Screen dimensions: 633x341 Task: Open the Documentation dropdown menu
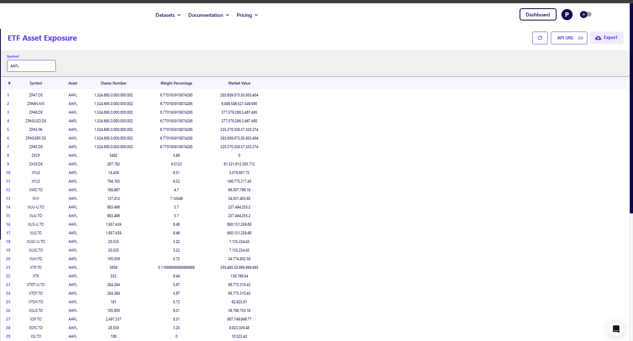point(208,15)
